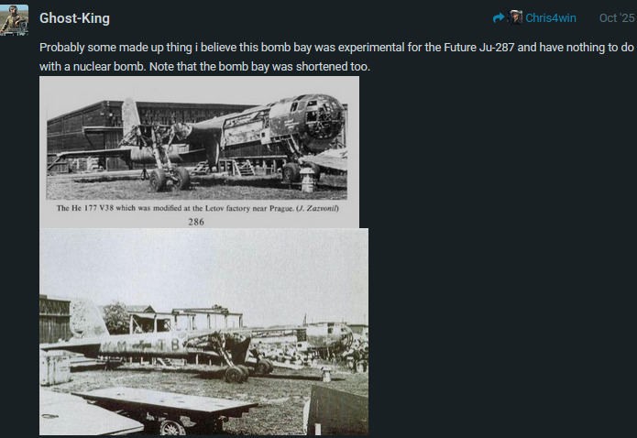Open the top He 177 V38 photo
This screenshot has width=637, height=438.
199,152
